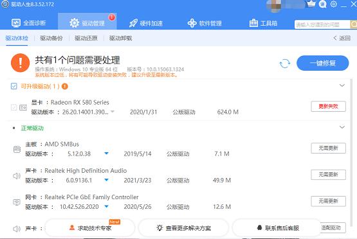The image size is (357, 239).
Task: Click the size value 624.0 M
Action: (x=228, y=112)
